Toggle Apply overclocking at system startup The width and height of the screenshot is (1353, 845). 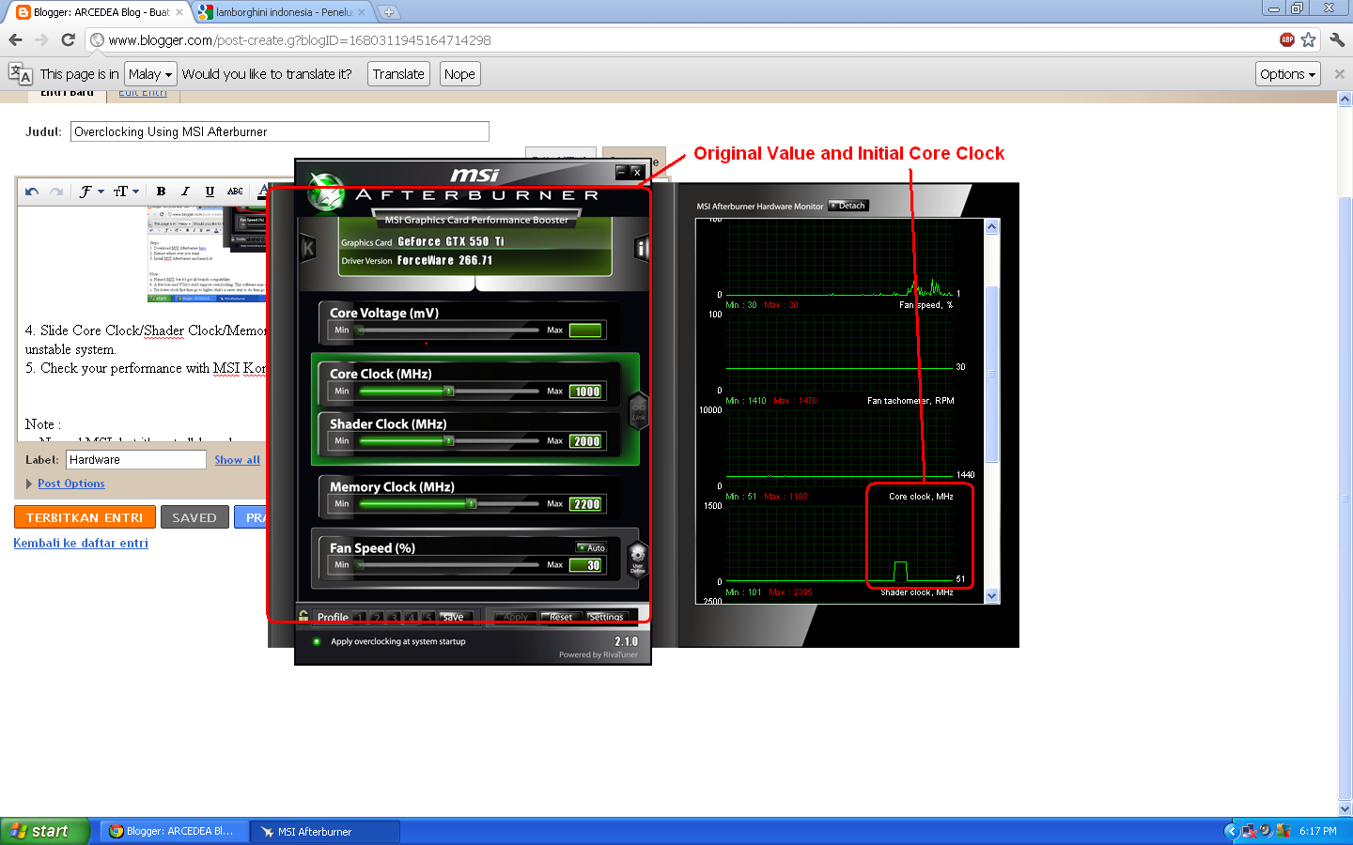(317, 641)
